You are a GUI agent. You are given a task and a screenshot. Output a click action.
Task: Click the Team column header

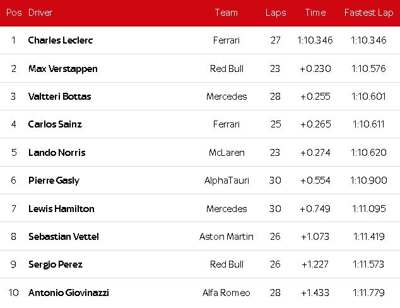coord(226,13)
